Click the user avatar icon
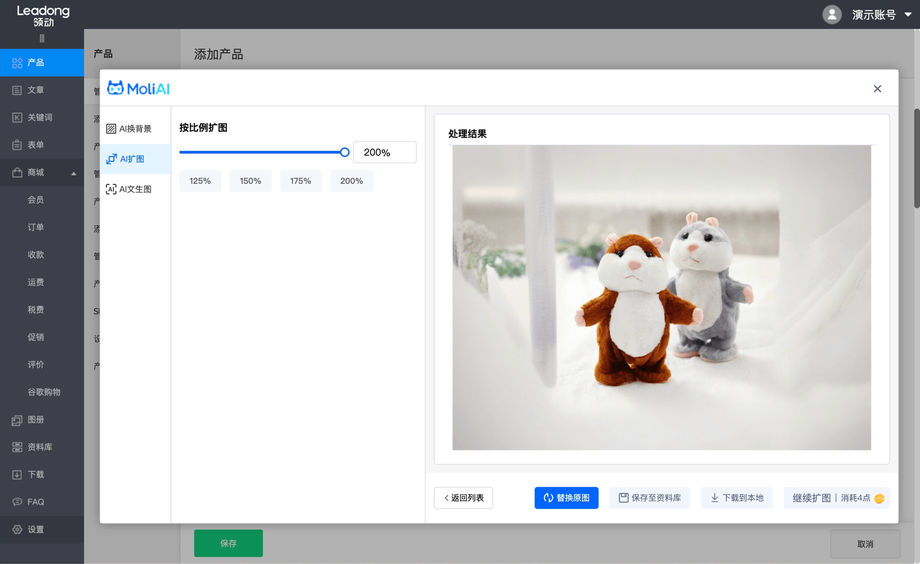Viewport: 920px width, 564px height. tap(832, 15)
